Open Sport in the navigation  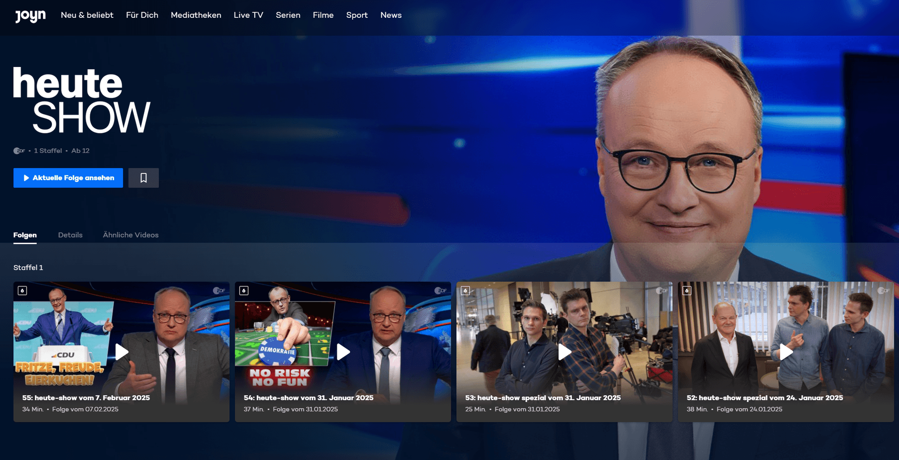[357, 15]
